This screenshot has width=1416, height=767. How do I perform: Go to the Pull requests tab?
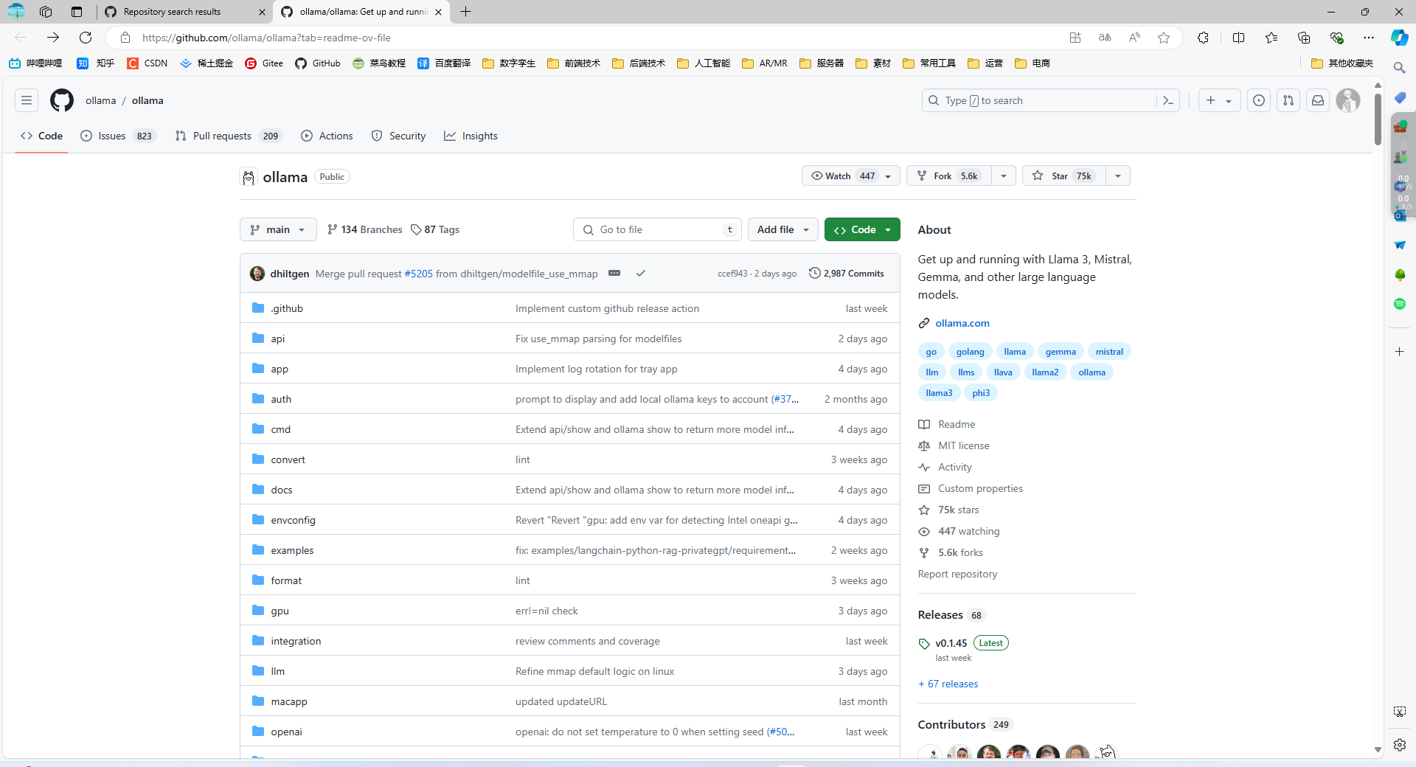pyautogui.click(x=229, y=136)
